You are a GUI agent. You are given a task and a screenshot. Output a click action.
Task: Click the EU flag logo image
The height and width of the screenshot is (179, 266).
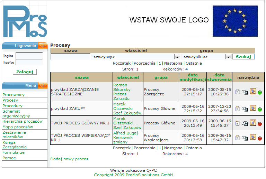tap(235, 21)
